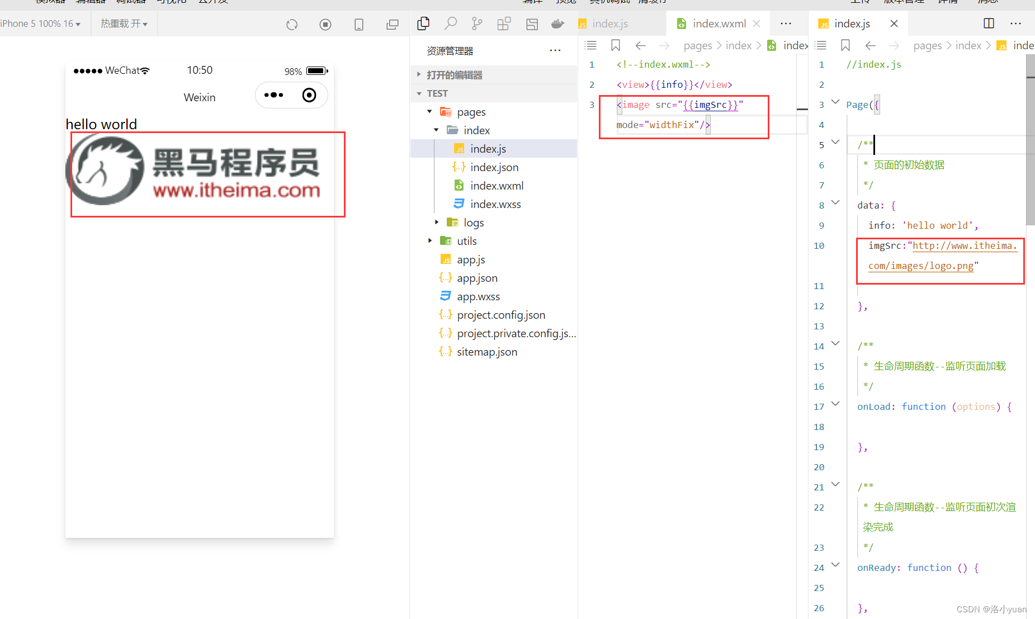Open resource manager more options ellipsis
The width and height of the screenshot is (1035, 619).
click(555, 50)
